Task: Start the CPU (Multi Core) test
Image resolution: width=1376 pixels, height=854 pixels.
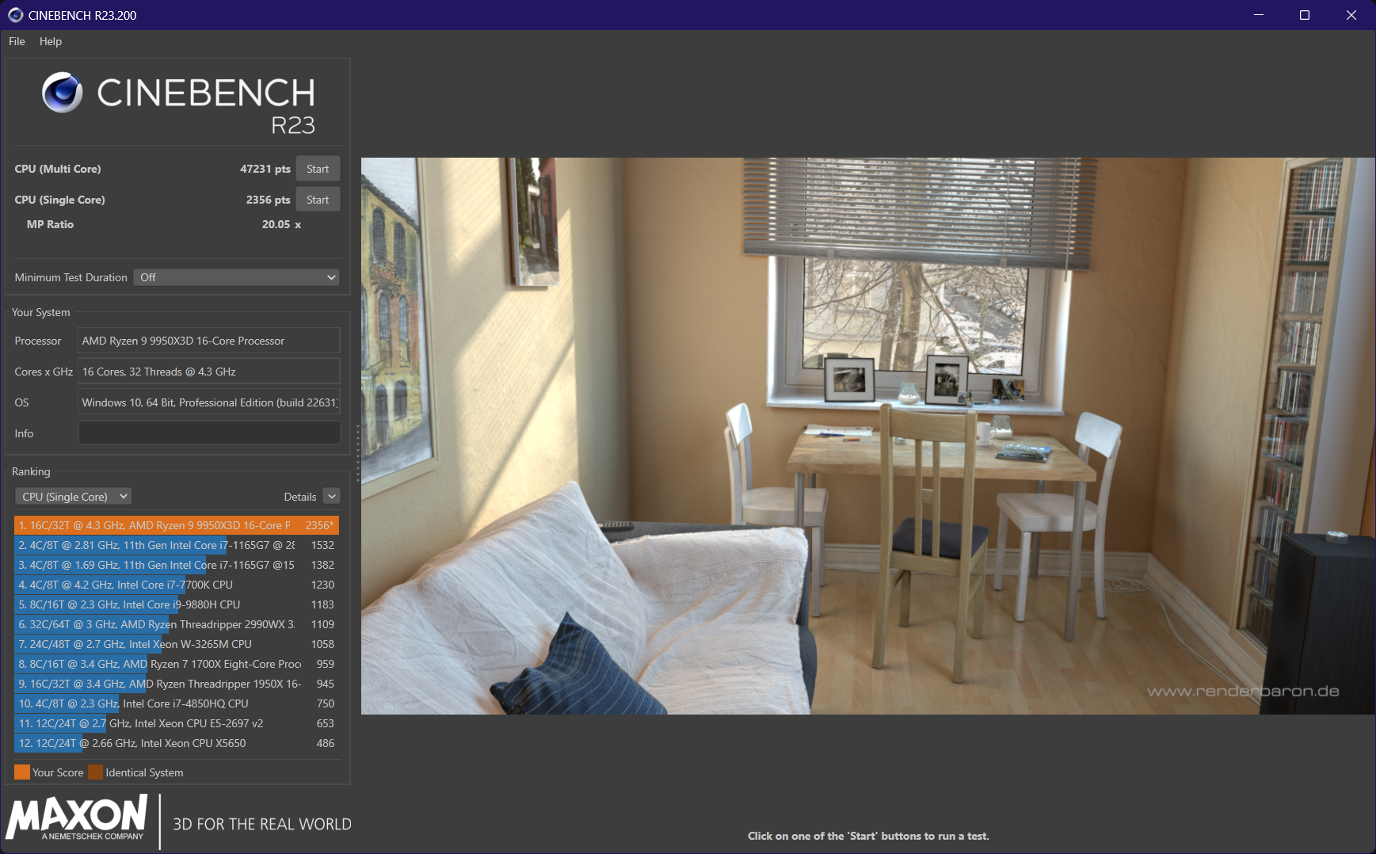Action: coord(318,169)
